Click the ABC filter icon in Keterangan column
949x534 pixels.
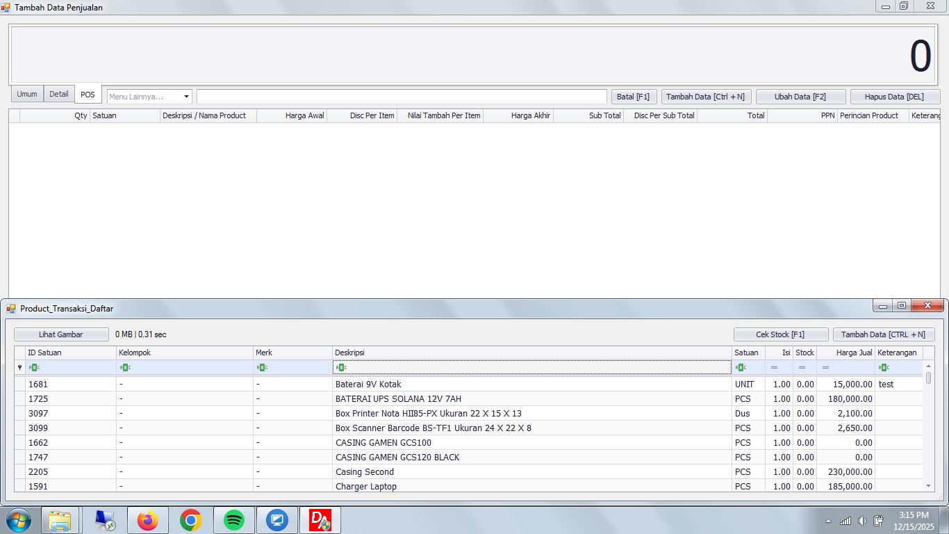click(x=882, y=367)
